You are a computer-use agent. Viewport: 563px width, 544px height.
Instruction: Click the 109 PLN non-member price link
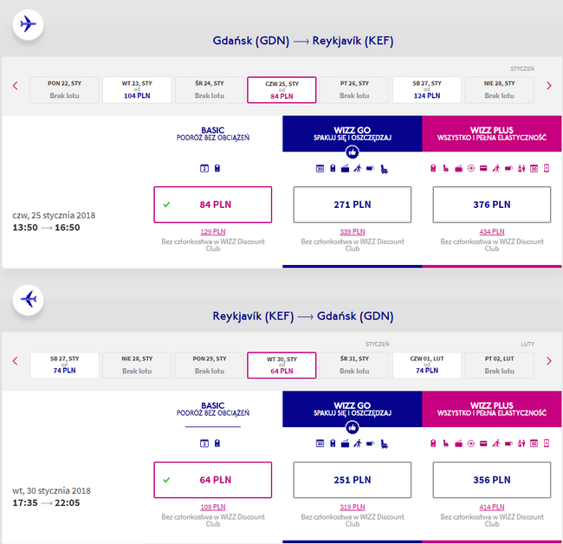(213, 507)
